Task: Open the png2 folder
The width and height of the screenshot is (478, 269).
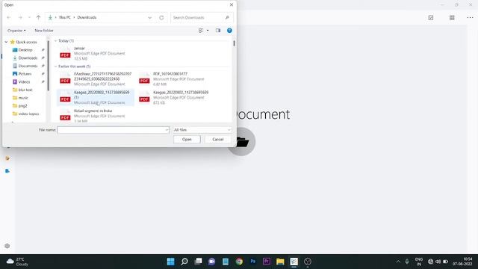Action: click(x=23, y=106)
